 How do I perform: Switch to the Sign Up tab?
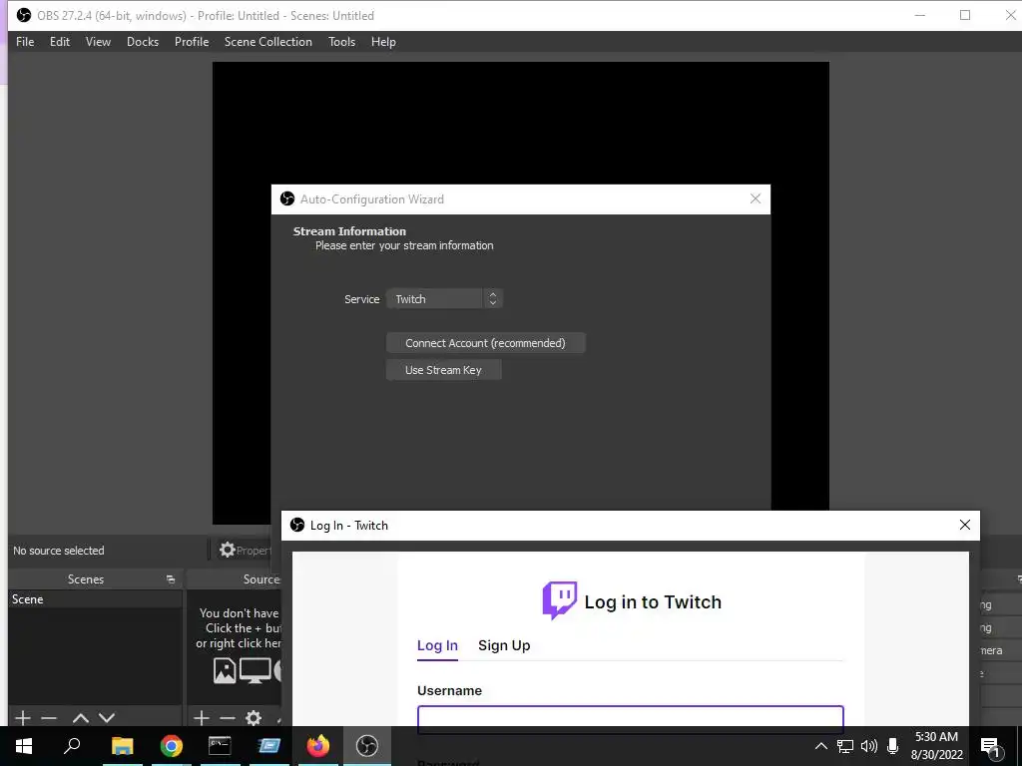click(504, 645)
